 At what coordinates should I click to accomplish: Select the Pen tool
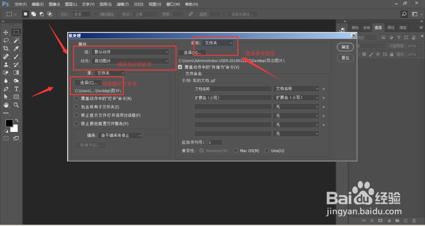click(6, 89)
